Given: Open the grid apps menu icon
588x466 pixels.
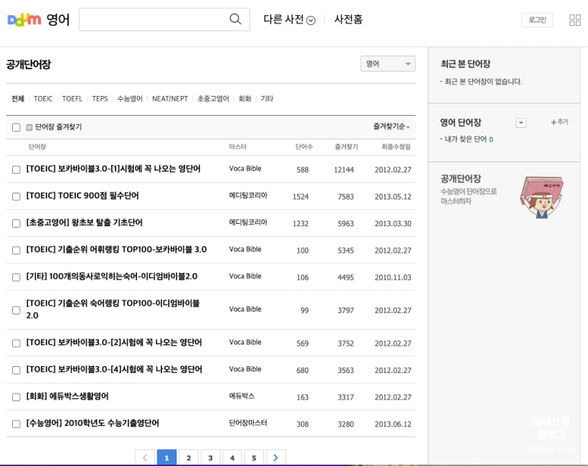Looking at the screenshot, I should pyautogui.click(x=575, y=20).
